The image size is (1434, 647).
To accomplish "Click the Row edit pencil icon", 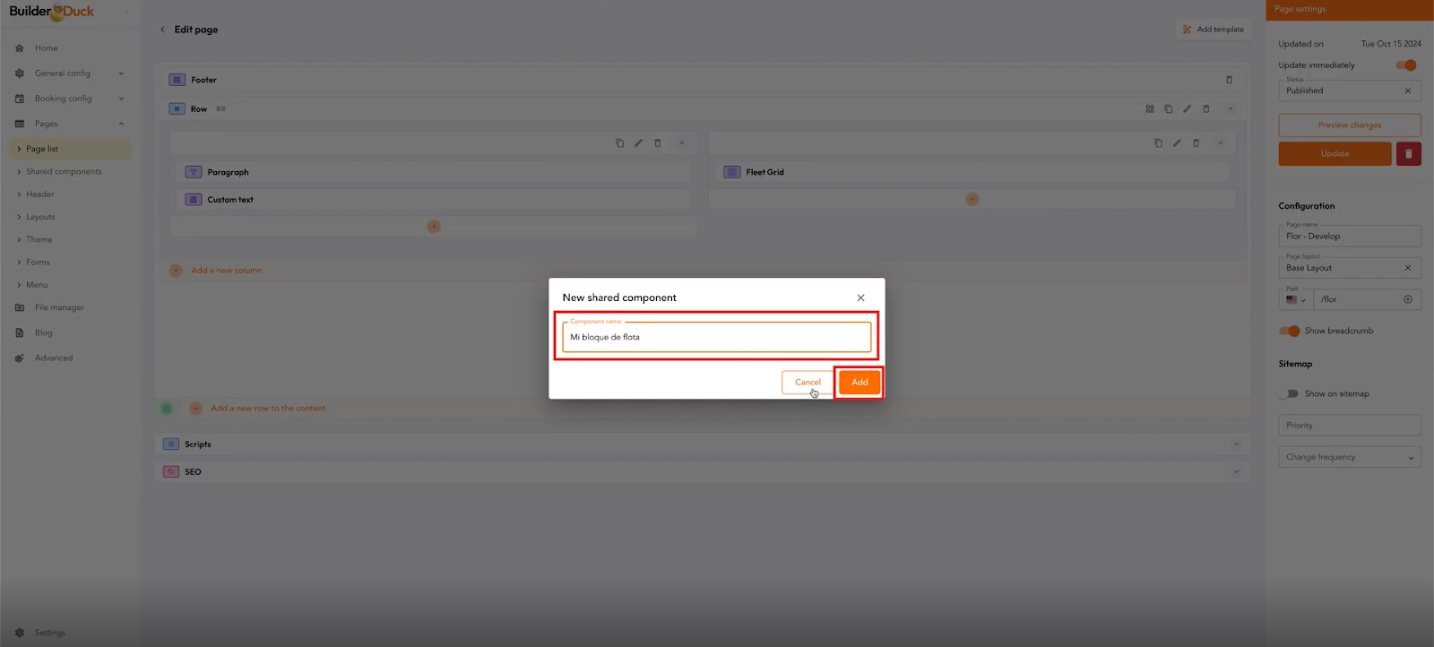I will 1187,109.
